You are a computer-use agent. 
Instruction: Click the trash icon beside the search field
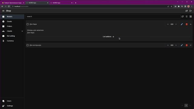tap(187, 17)
